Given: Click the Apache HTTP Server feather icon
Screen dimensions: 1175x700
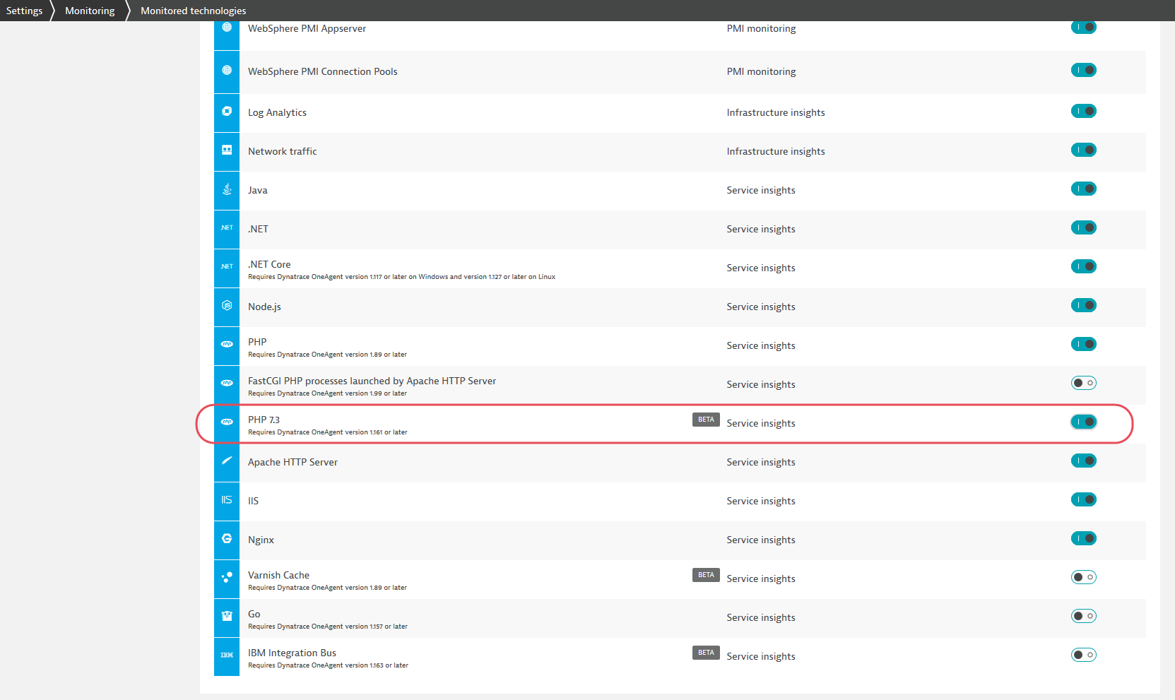Looking at the screenshot, I should click(227, 461).
